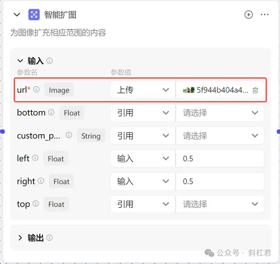Open 请选择 value dropdown for top
280x264 pixels.
[x=220, y=204]
